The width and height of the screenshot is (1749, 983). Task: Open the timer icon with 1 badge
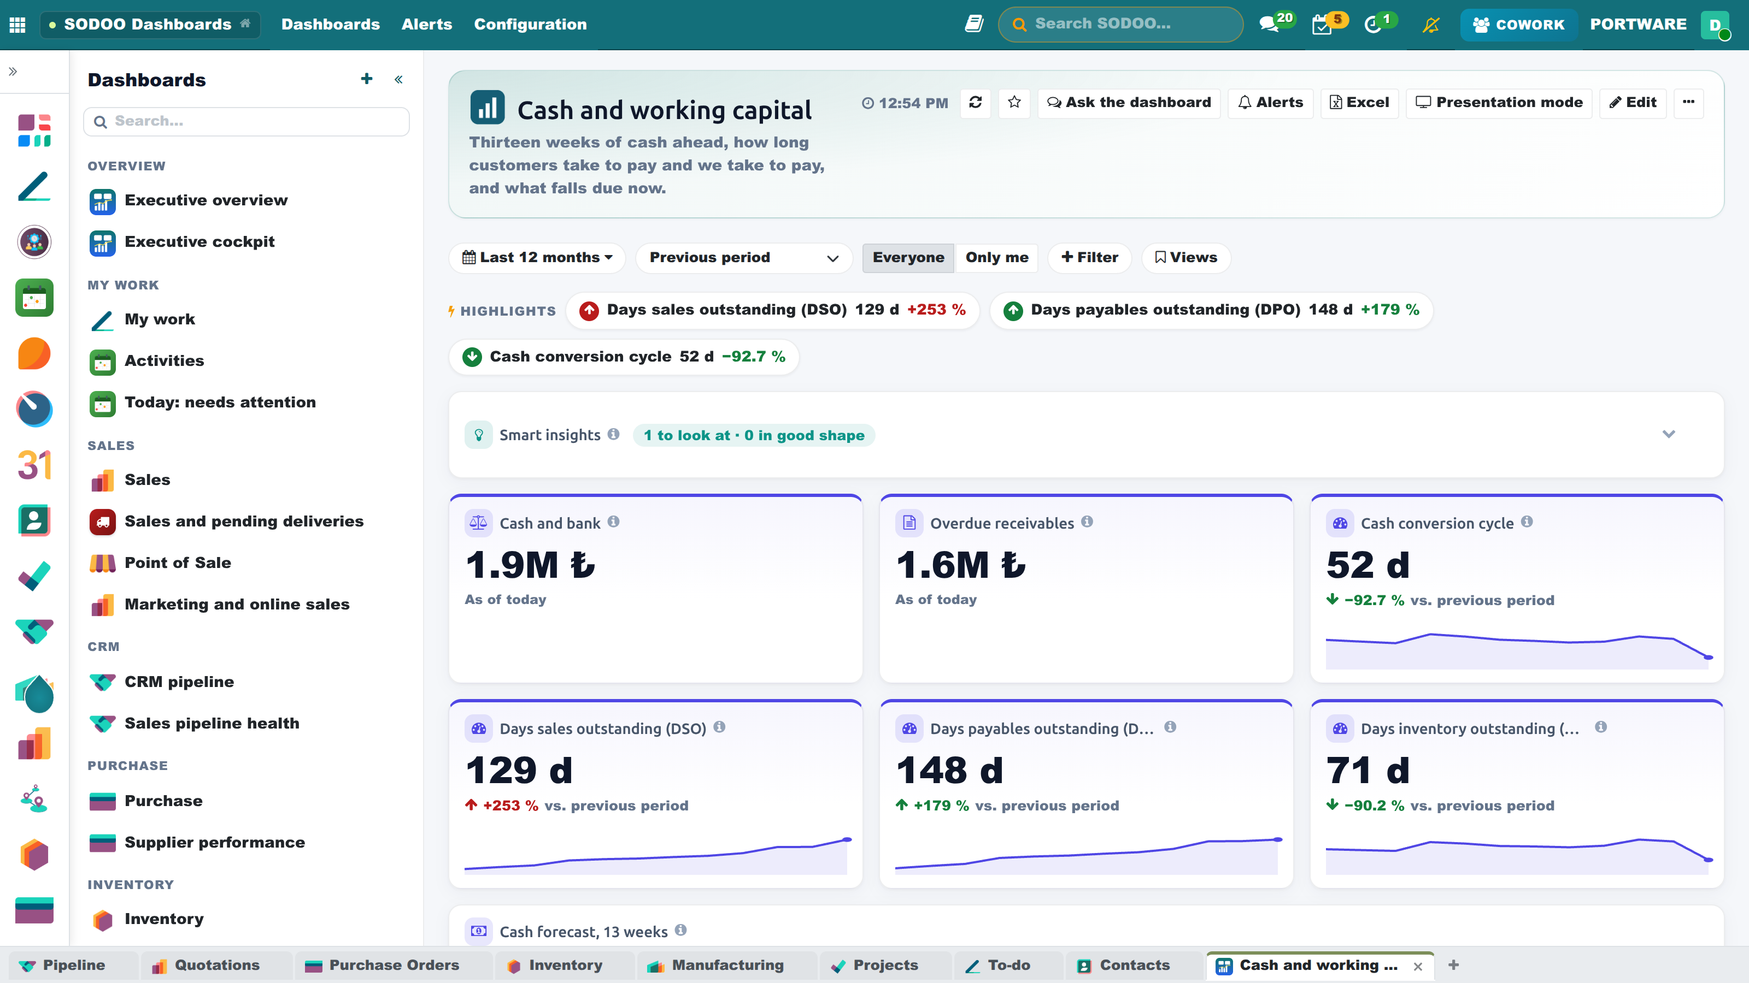pyautogui.click(x=1379, y=23)
